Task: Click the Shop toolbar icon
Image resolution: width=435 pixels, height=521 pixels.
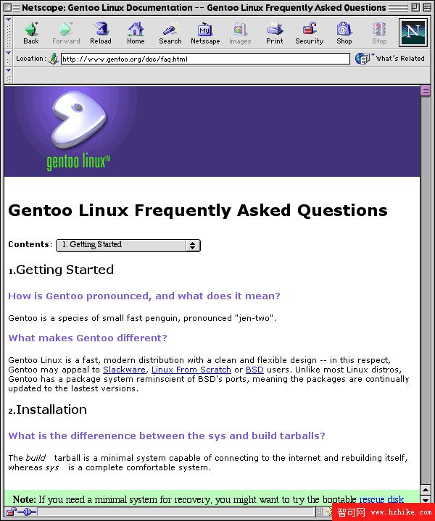Action: pyautogui.click(x=344, y=33)
